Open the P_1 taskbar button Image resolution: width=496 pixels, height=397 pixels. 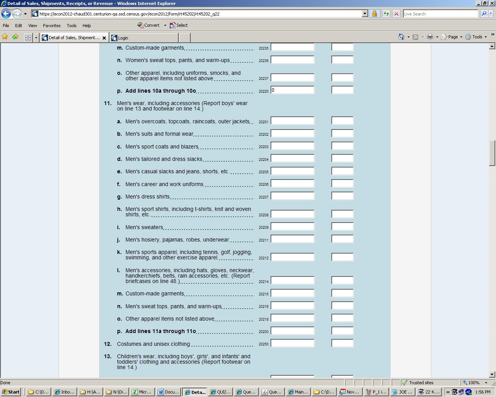click(376, 392)
